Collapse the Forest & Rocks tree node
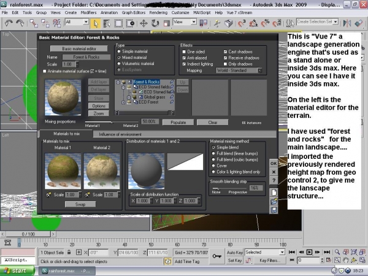The height and width of the screenshot is (276, 368). 118,82
